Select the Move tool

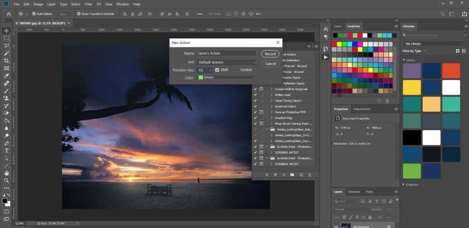point(6,31)
